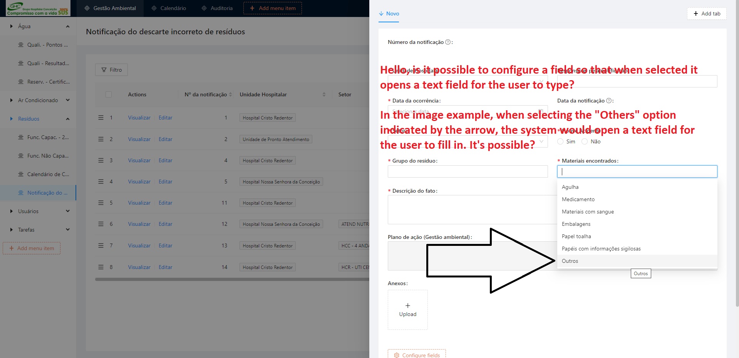
Task: Click the GHC logo in the top-left corner
Action: [x=37, y=8]
